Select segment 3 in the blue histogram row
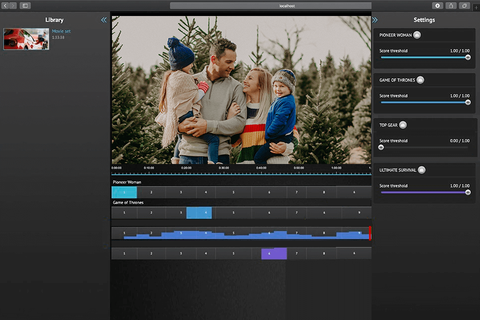The width and height of the screenshot is (480, 320). tap(181, 233)
